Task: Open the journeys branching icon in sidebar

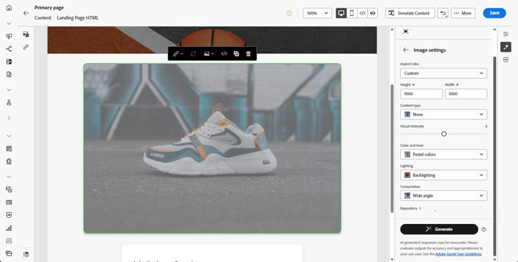Action: (x=9, y=49)
